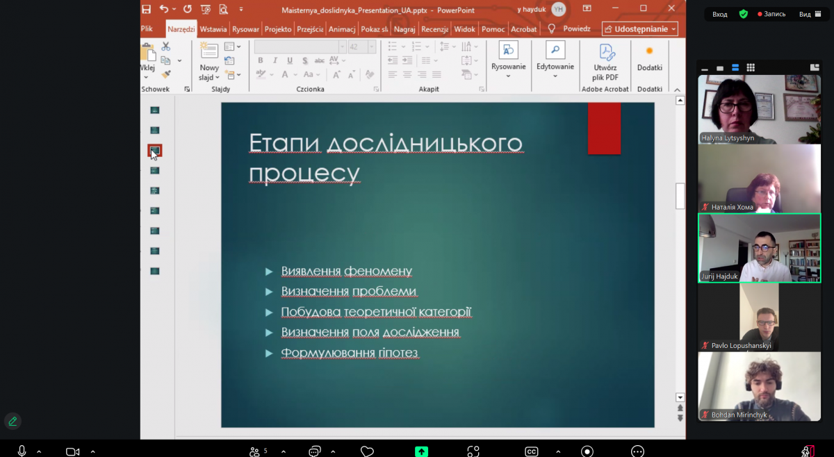Image resolution: width=834 pixels, height=457 pixels.
Task: Open the font size dropdown
Action: point(371,47)
